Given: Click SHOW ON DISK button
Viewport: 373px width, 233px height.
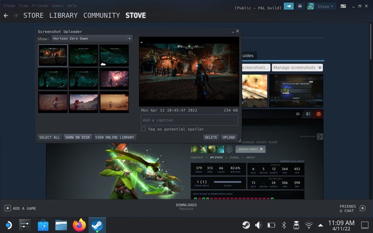Looking at the screenshot, I should click(77, 137).
